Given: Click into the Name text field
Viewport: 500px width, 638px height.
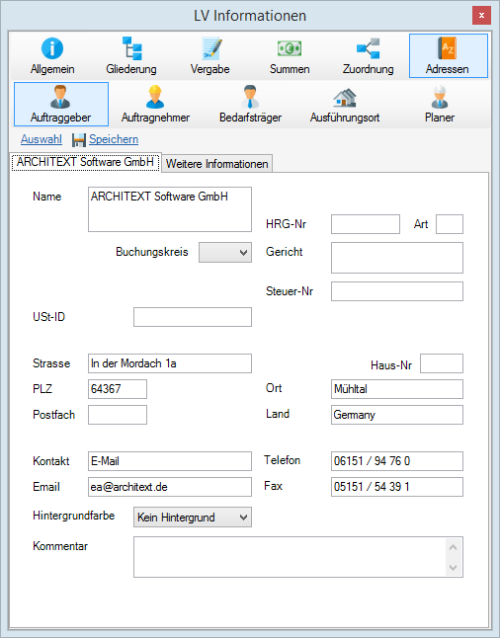Looking at the screenshot, I should pos(170,209).
